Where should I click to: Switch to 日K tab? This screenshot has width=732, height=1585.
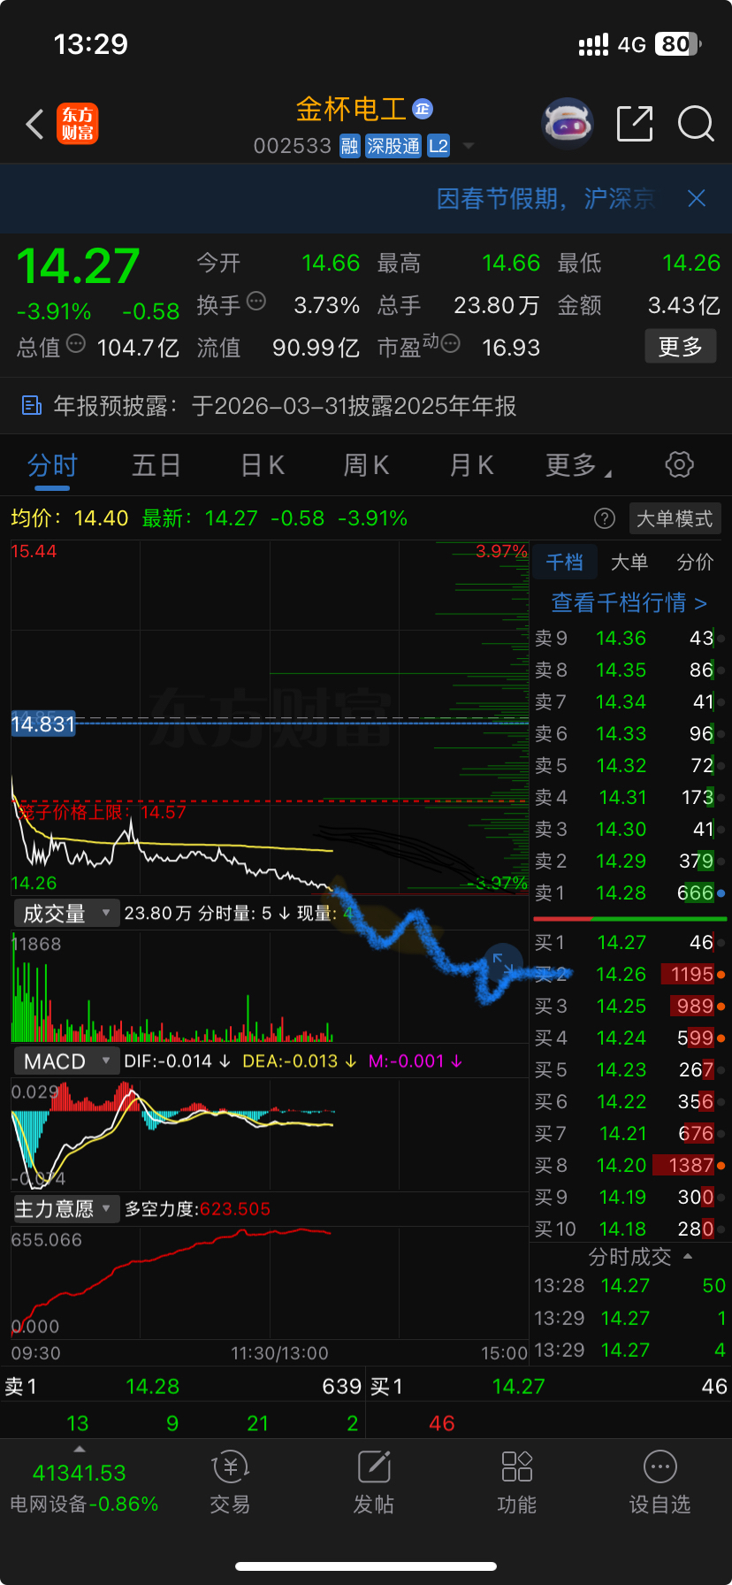(263, 465)
